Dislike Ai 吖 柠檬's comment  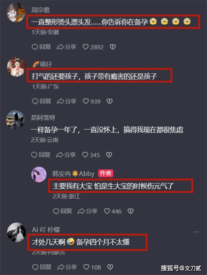click(110, 267)
